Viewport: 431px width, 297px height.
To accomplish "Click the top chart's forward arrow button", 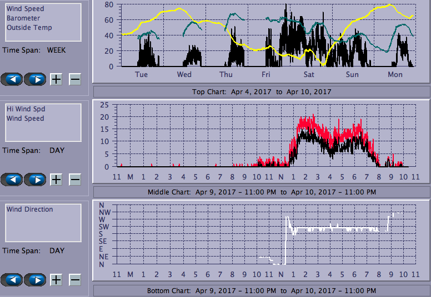I will [x=35, y=79].
